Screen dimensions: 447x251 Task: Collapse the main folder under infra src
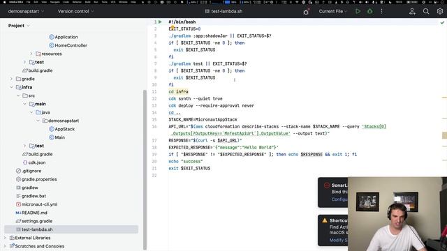coord(25,104)
